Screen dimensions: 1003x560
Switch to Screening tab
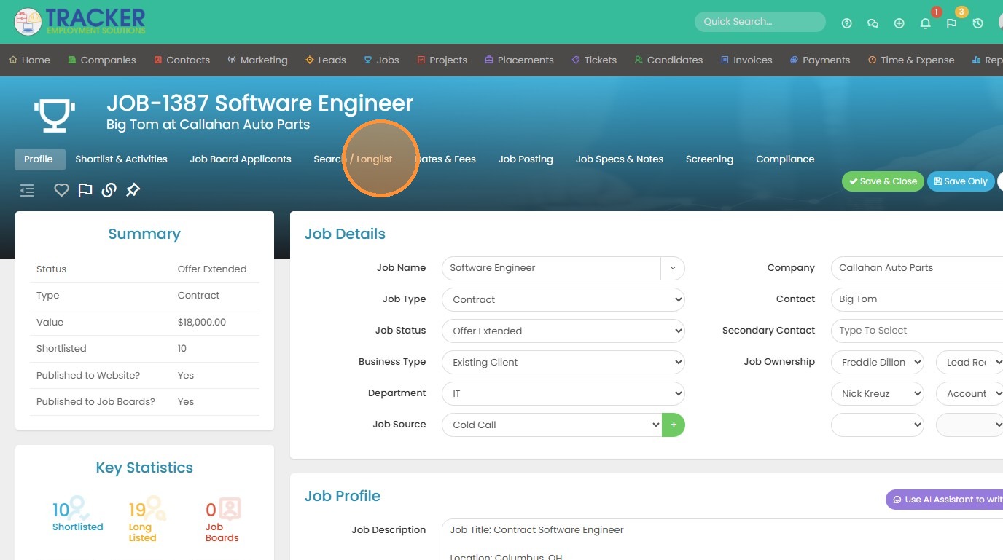click(709, 159)
